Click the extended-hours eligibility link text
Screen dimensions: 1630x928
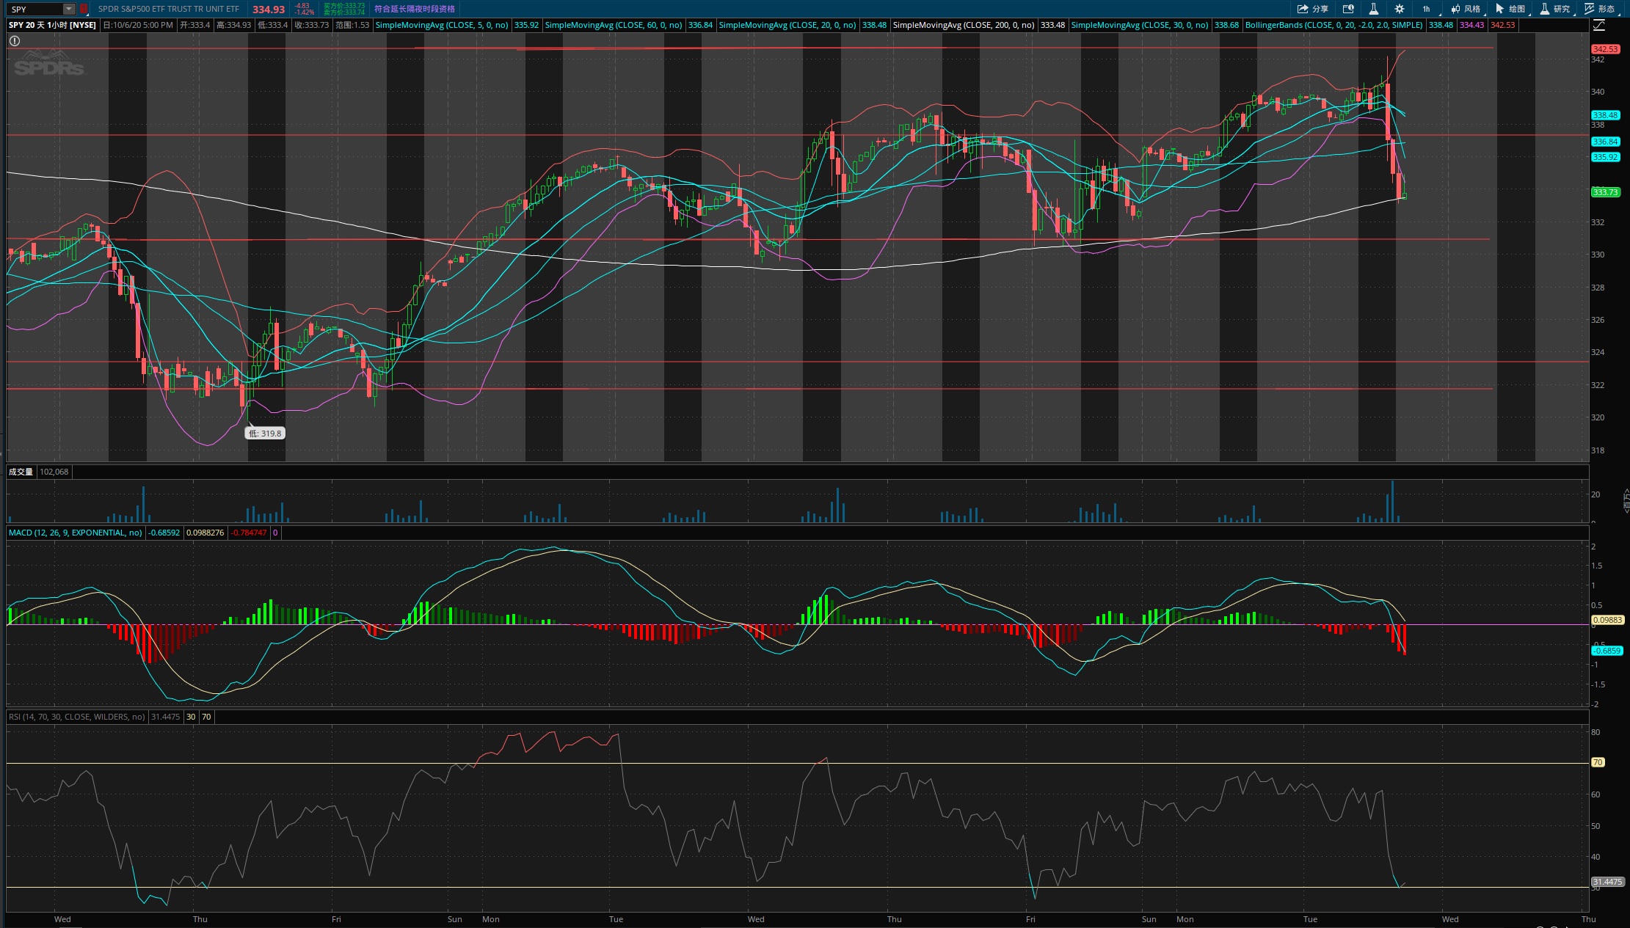414,9
